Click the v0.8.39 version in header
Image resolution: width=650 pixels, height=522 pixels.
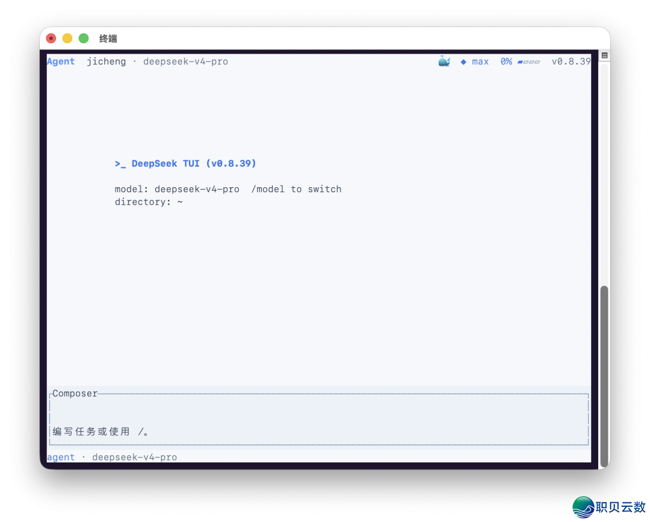[x=571, y=61]
